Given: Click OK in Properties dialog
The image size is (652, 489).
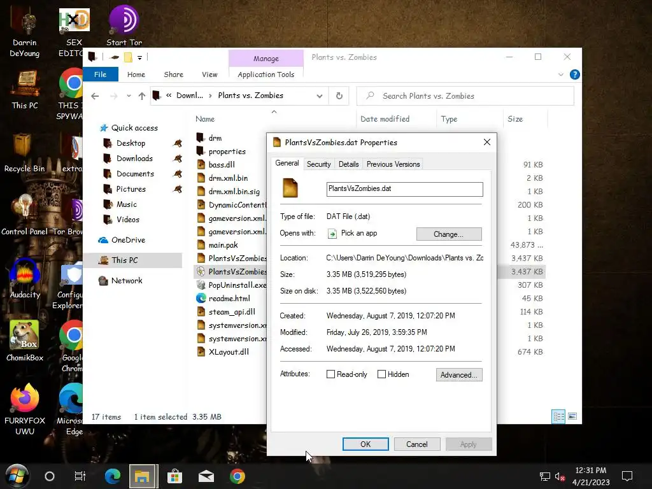Looking at the screenshot, I should (365, 444).
